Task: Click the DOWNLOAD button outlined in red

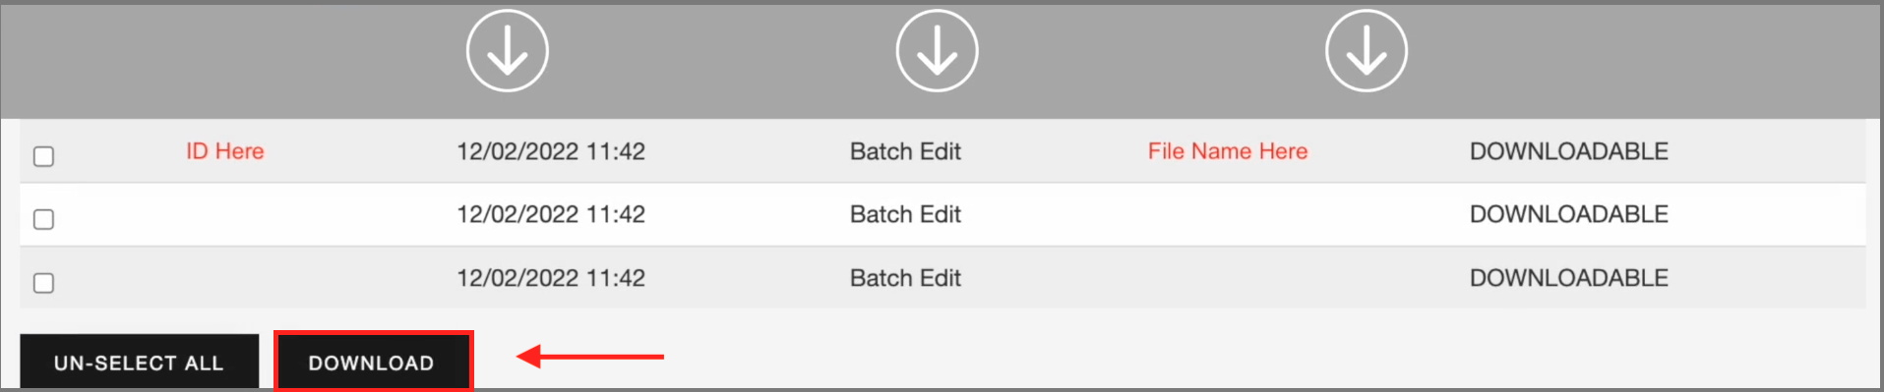Action: [x=373, y=363]
